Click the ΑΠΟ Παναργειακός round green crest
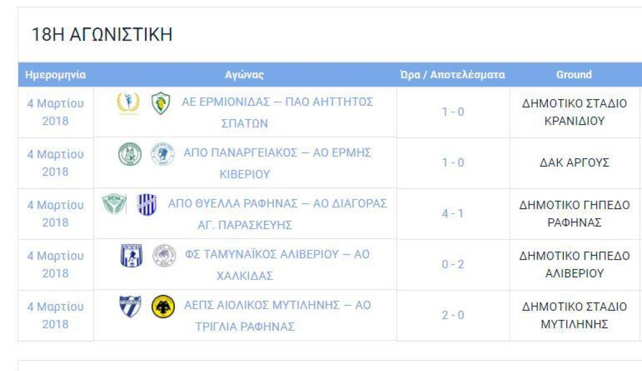This screenshot has height=371, width=642. (130, 154)
